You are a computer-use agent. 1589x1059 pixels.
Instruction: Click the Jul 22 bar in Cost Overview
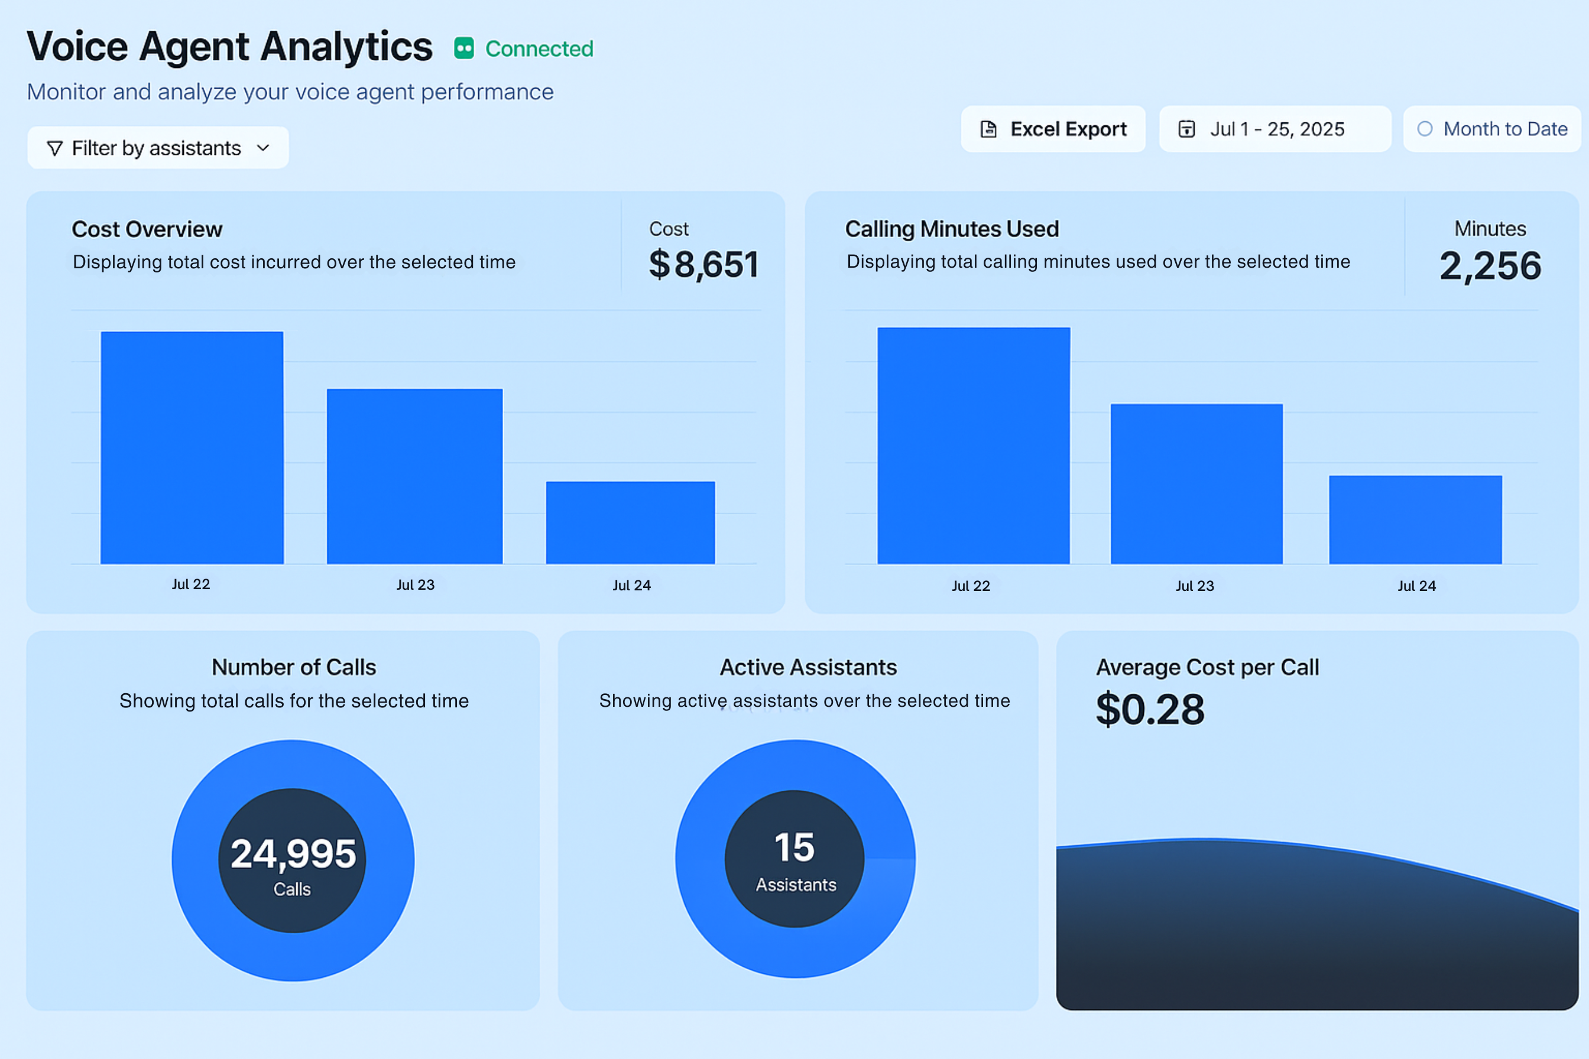tap(192, 447)
